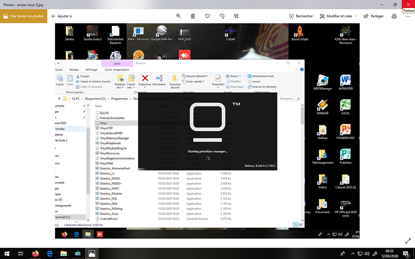The image size is (415, 259).
Task: Select CueListUI.ocx file in the list
Action: coord(109,219)
